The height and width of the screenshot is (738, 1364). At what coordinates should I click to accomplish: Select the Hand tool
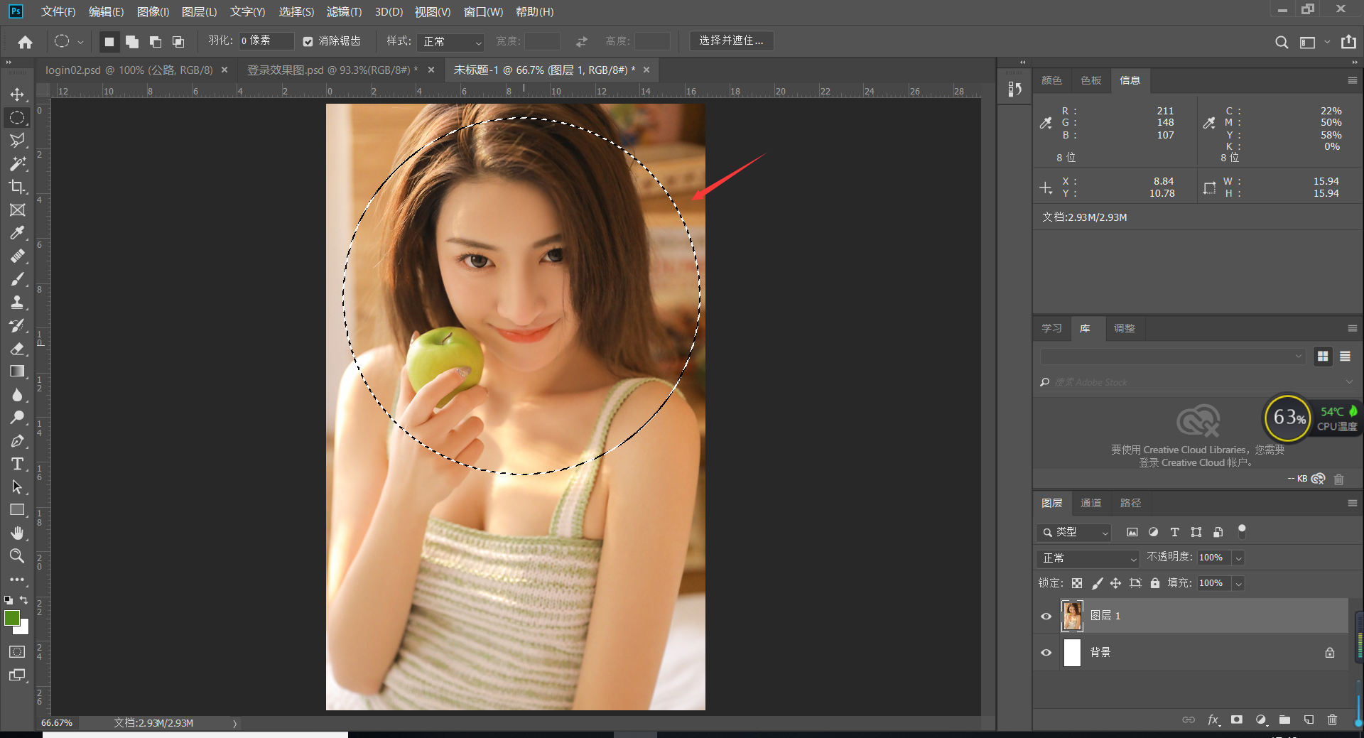(17, 533)
